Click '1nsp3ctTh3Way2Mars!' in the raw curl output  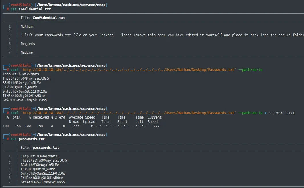tap(22, 74)
